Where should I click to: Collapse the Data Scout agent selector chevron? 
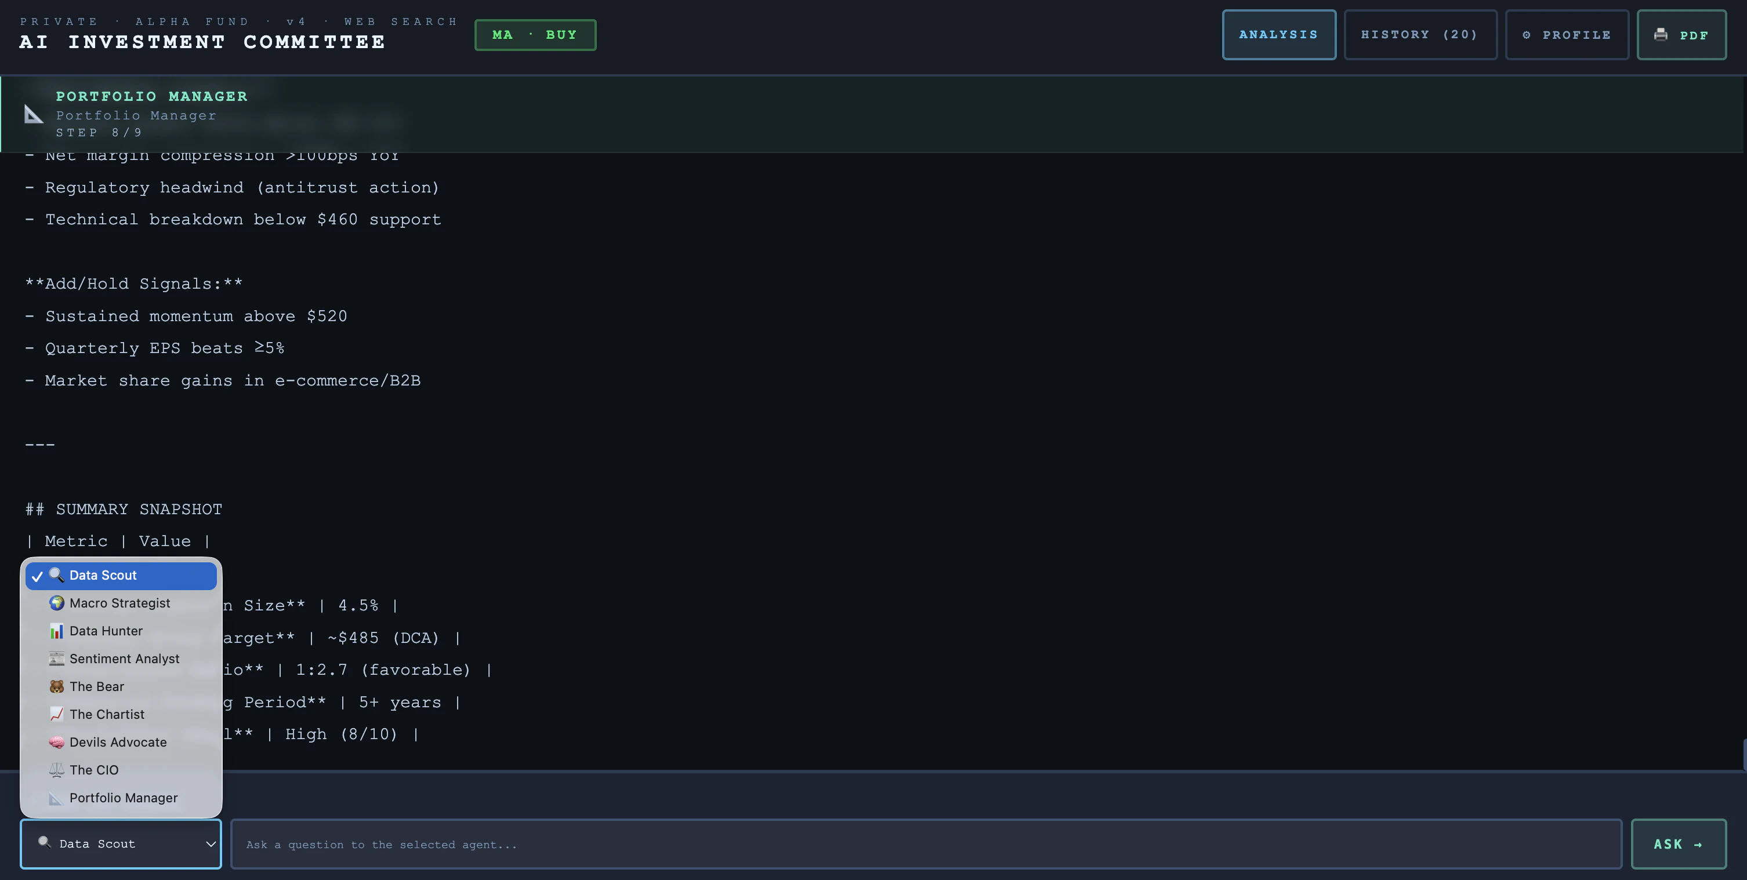tap(210, 844)
